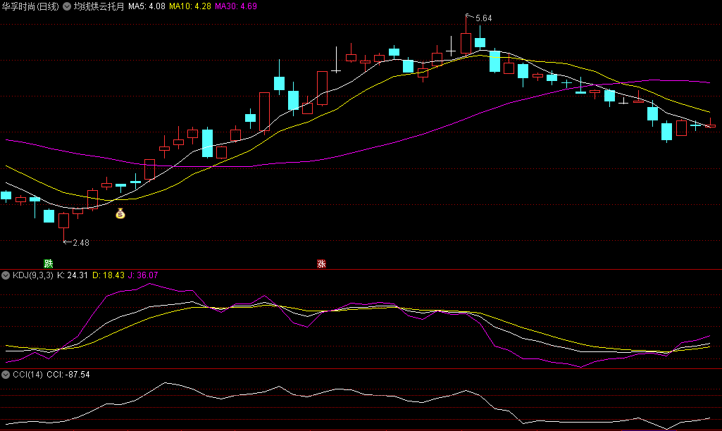Select the 华孚时尚(日线) stock title
722x431 pixels.
[x=31, y=6]
